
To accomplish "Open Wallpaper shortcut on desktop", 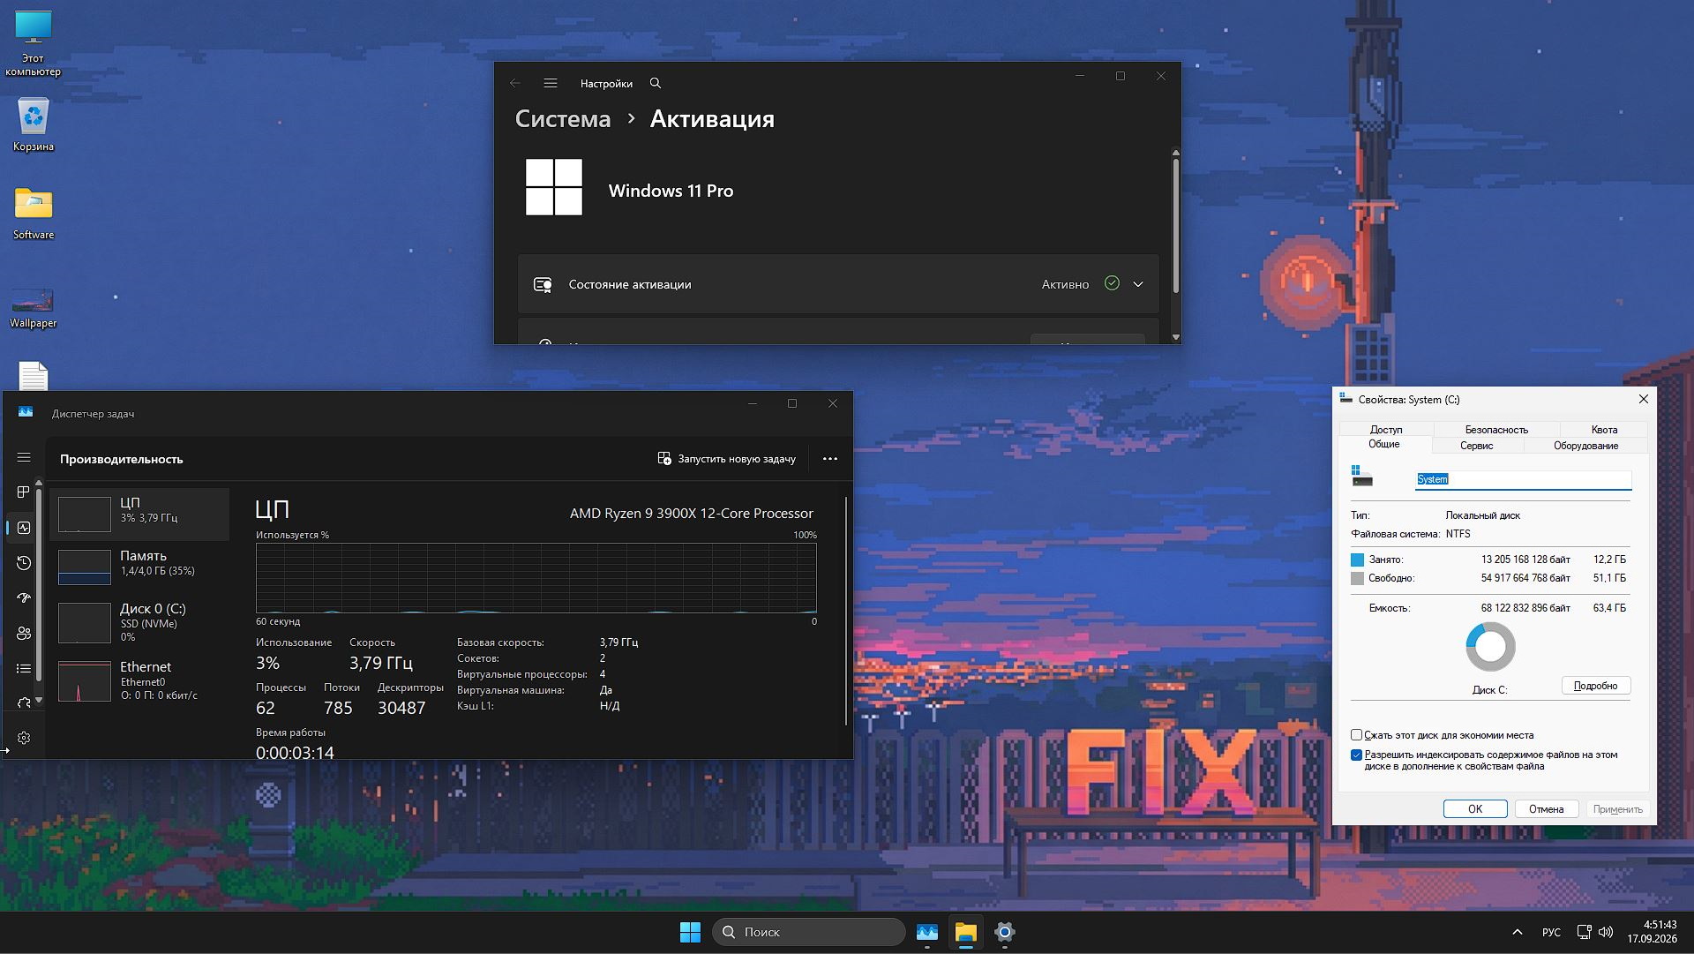I will pos(34,306).
